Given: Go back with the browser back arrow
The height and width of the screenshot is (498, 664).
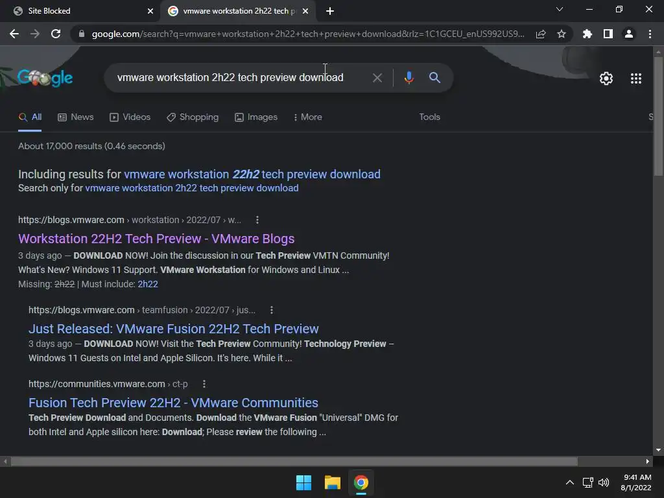Looking at the screenshot, I should point(14,34).
